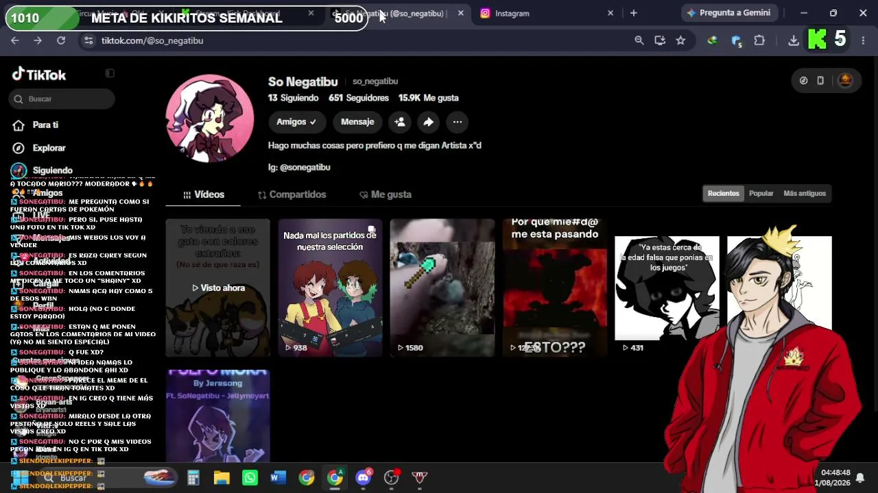Play the video credited 'By Jerasong'

(218, 416)
